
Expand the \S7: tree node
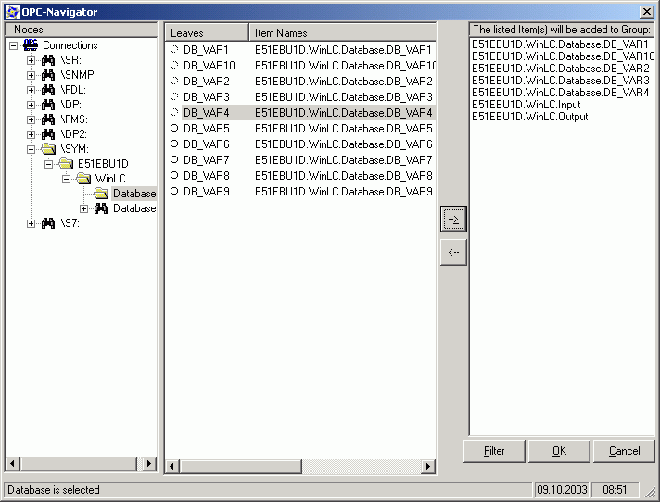(32, 223)
